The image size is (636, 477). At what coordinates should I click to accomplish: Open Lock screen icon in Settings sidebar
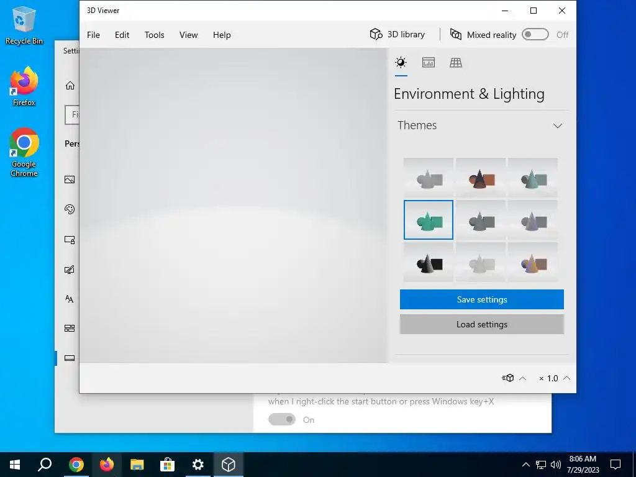coord(70,240)
